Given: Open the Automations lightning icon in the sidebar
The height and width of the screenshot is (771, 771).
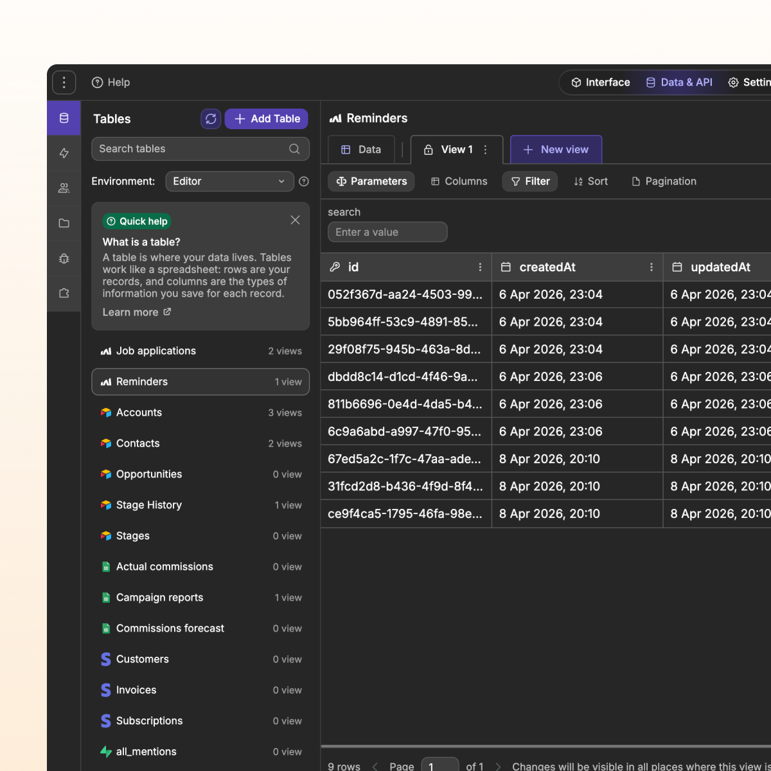Looking at the screenshot, I should pos(64,153).
